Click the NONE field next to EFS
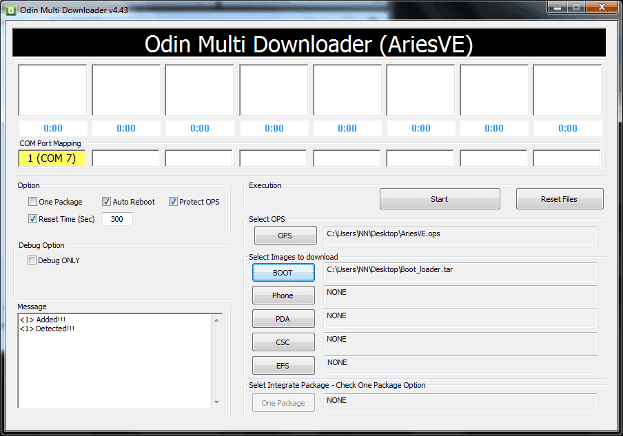 click(461, 365)
